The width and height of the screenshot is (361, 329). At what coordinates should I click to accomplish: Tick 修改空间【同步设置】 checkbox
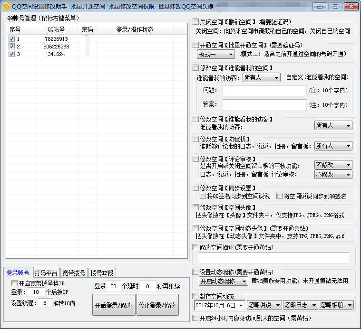pyautogui.click(x=195, y=188)
